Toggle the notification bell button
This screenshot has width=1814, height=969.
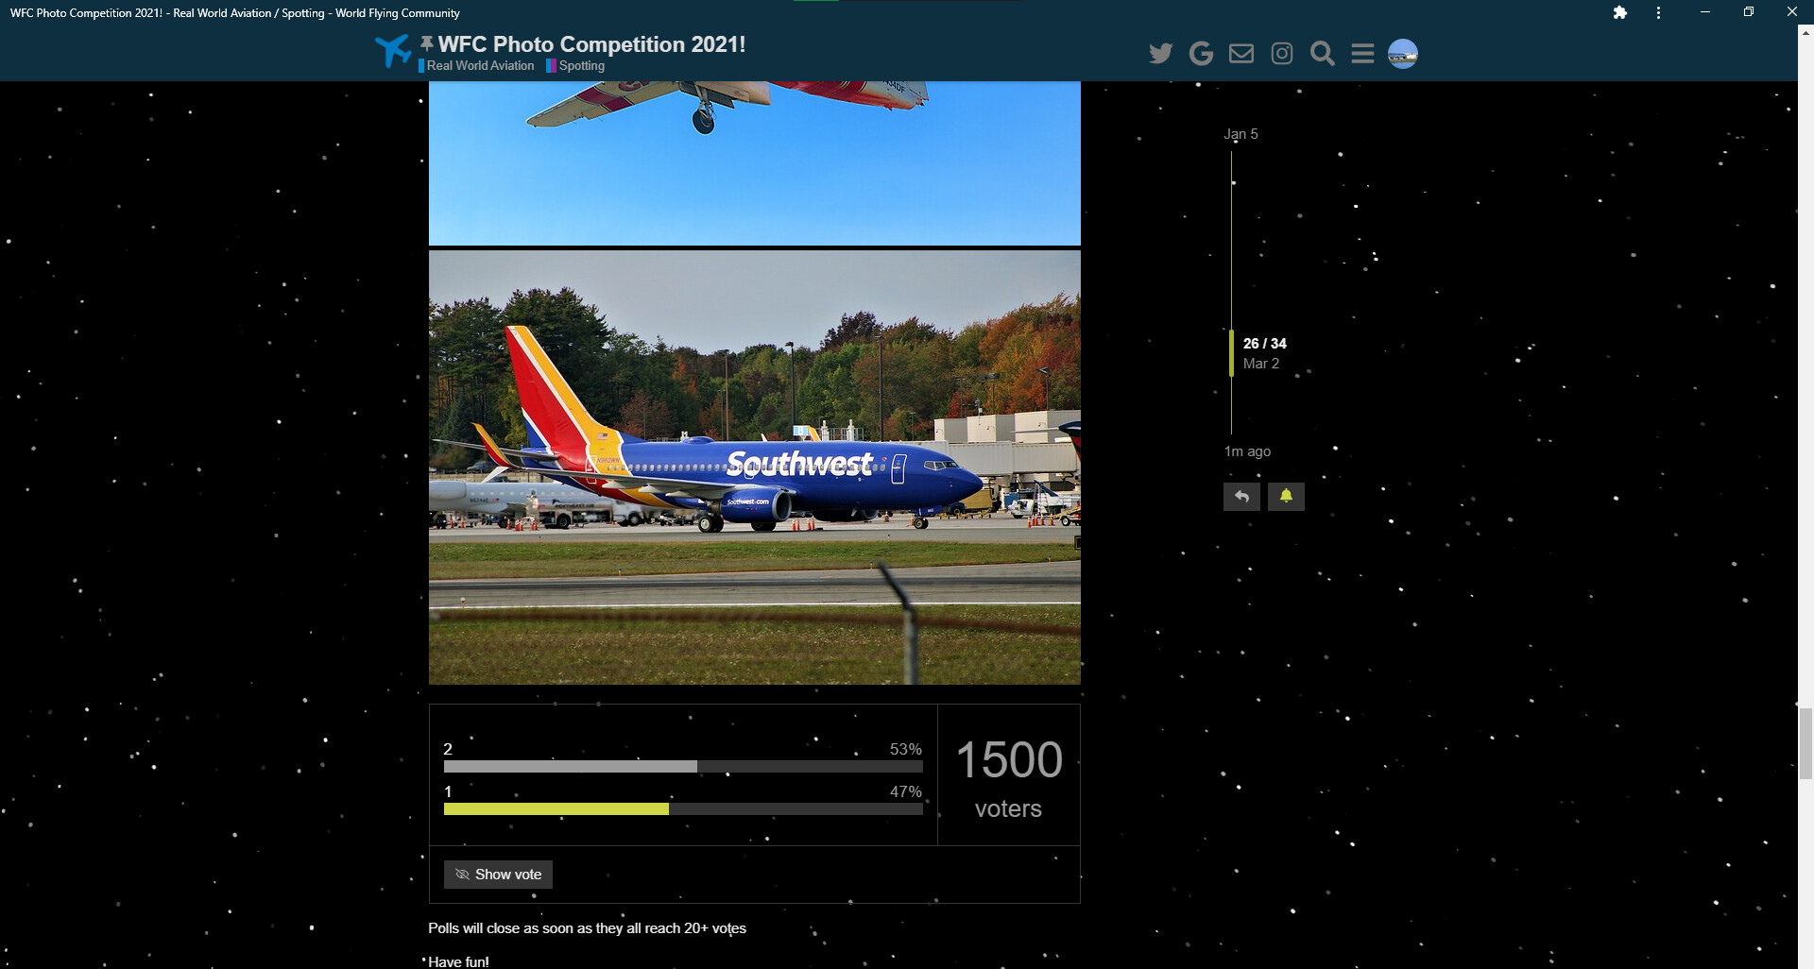[1286, 497]
